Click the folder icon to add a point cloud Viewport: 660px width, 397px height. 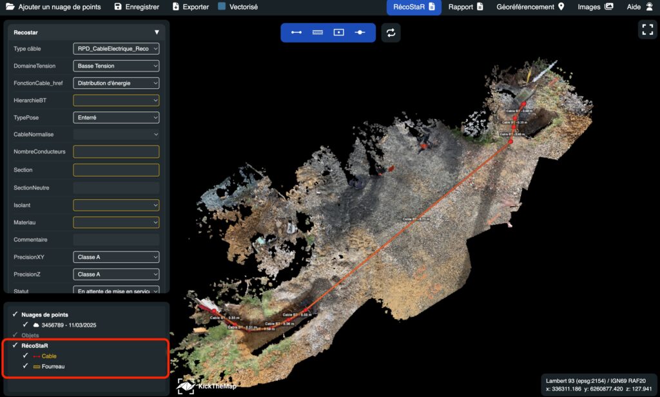click(x=10, y=6)
